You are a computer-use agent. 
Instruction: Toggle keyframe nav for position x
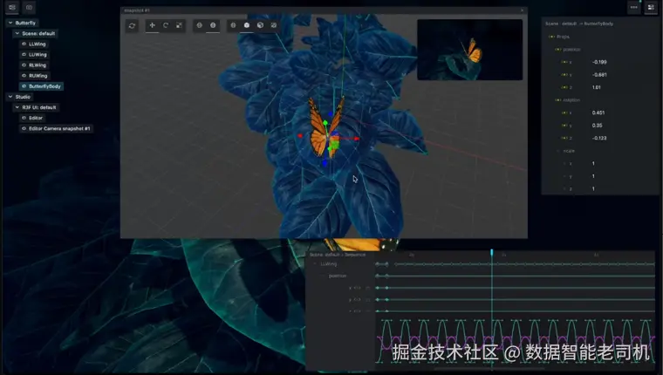564,62
